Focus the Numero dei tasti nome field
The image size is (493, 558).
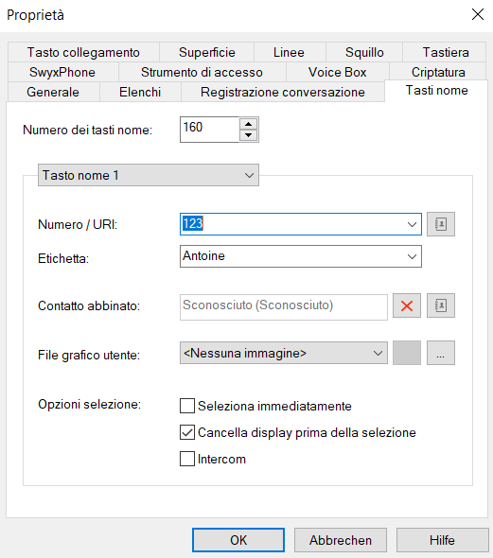(x=209, y=130)
